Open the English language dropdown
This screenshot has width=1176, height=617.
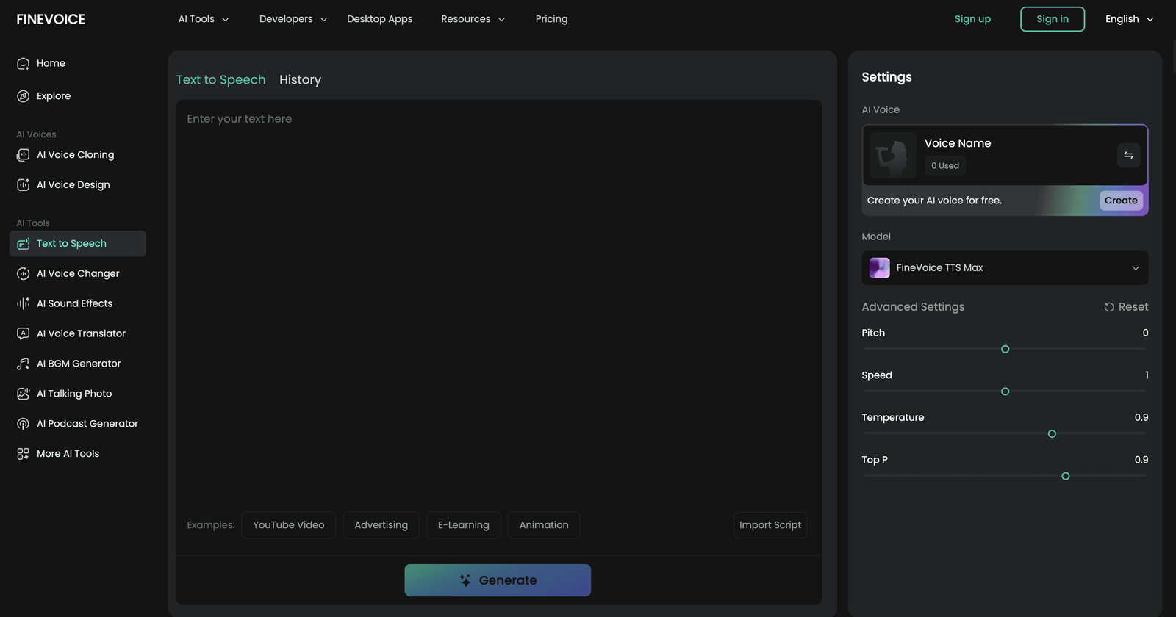(1129, 19)
